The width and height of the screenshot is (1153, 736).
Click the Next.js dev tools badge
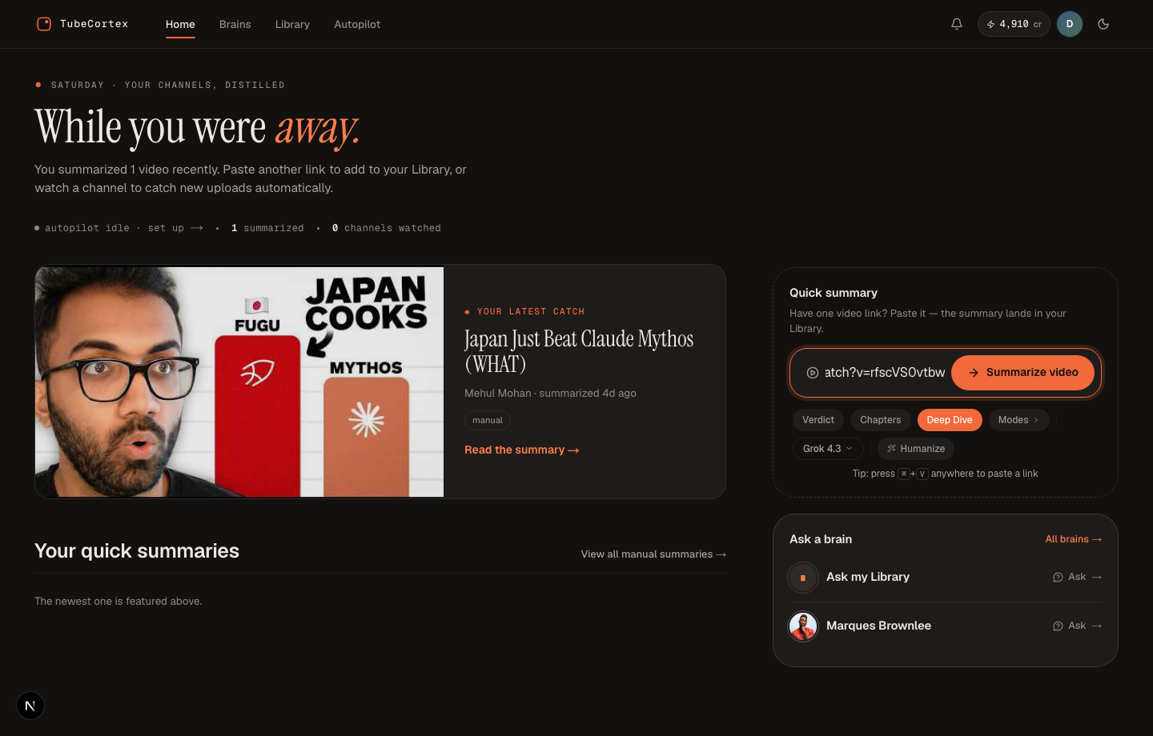point(30,706)
